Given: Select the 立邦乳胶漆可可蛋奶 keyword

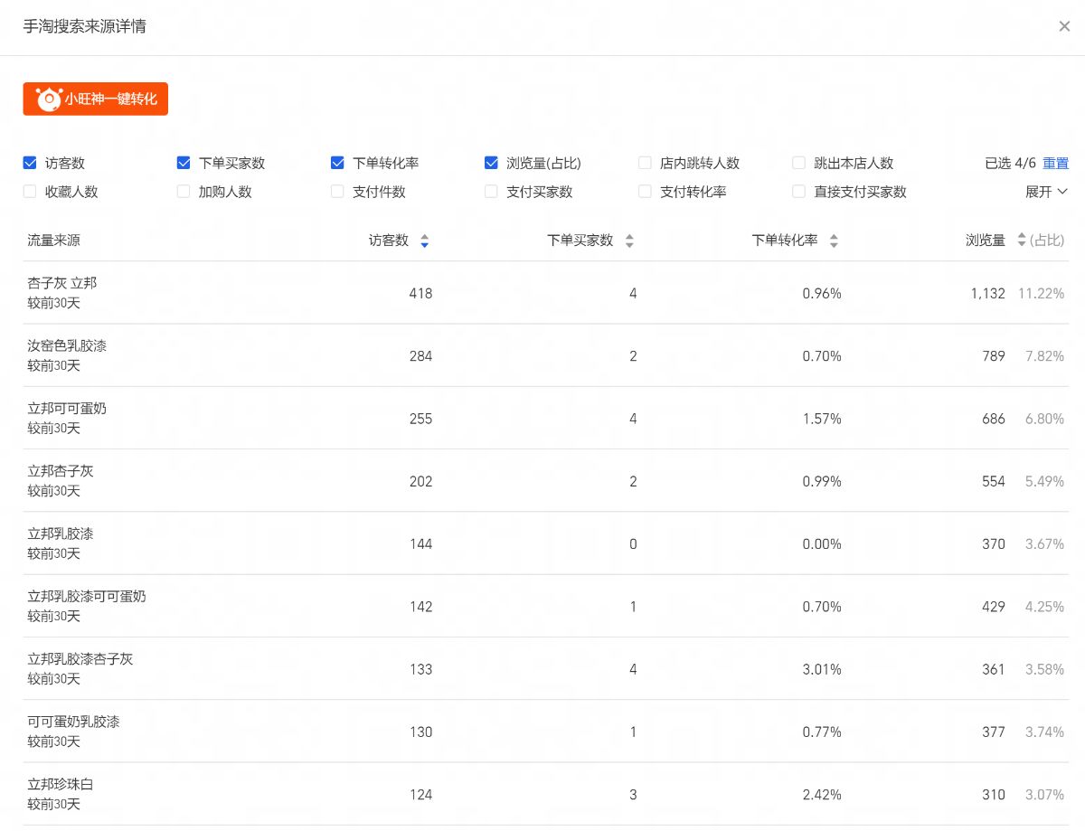Looking at the screenshot, I should (x=87, y=597).
